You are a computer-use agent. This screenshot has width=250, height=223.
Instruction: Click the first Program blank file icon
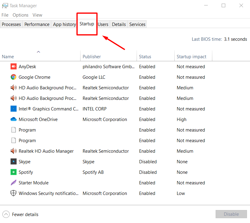point(14,130)
